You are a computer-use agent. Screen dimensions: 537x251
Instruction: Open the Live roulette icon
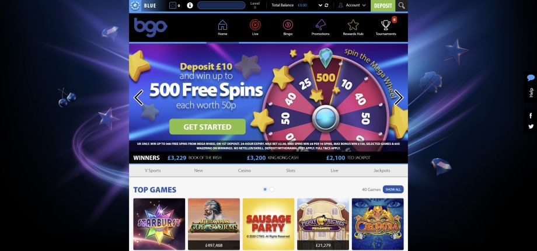click(255, 25)
